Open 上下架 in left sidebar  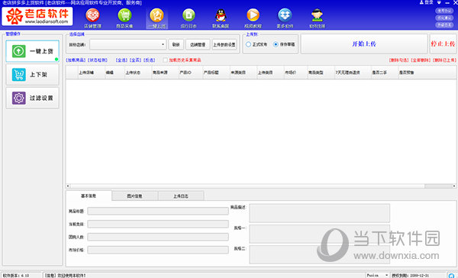point(32,75)
